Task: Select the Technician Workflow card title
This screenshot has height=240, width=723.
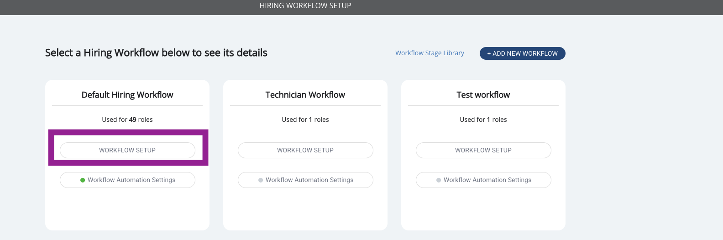Action: coord(305,95)
